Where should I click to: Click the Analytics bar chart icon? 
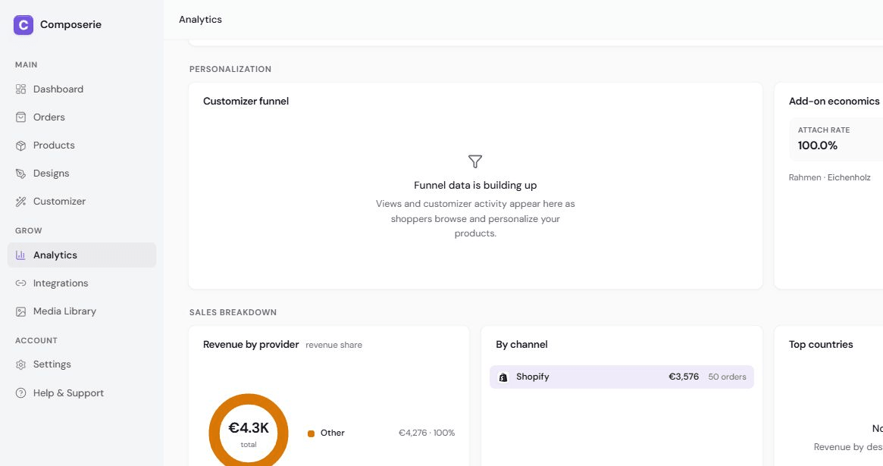tap(20, 255)
